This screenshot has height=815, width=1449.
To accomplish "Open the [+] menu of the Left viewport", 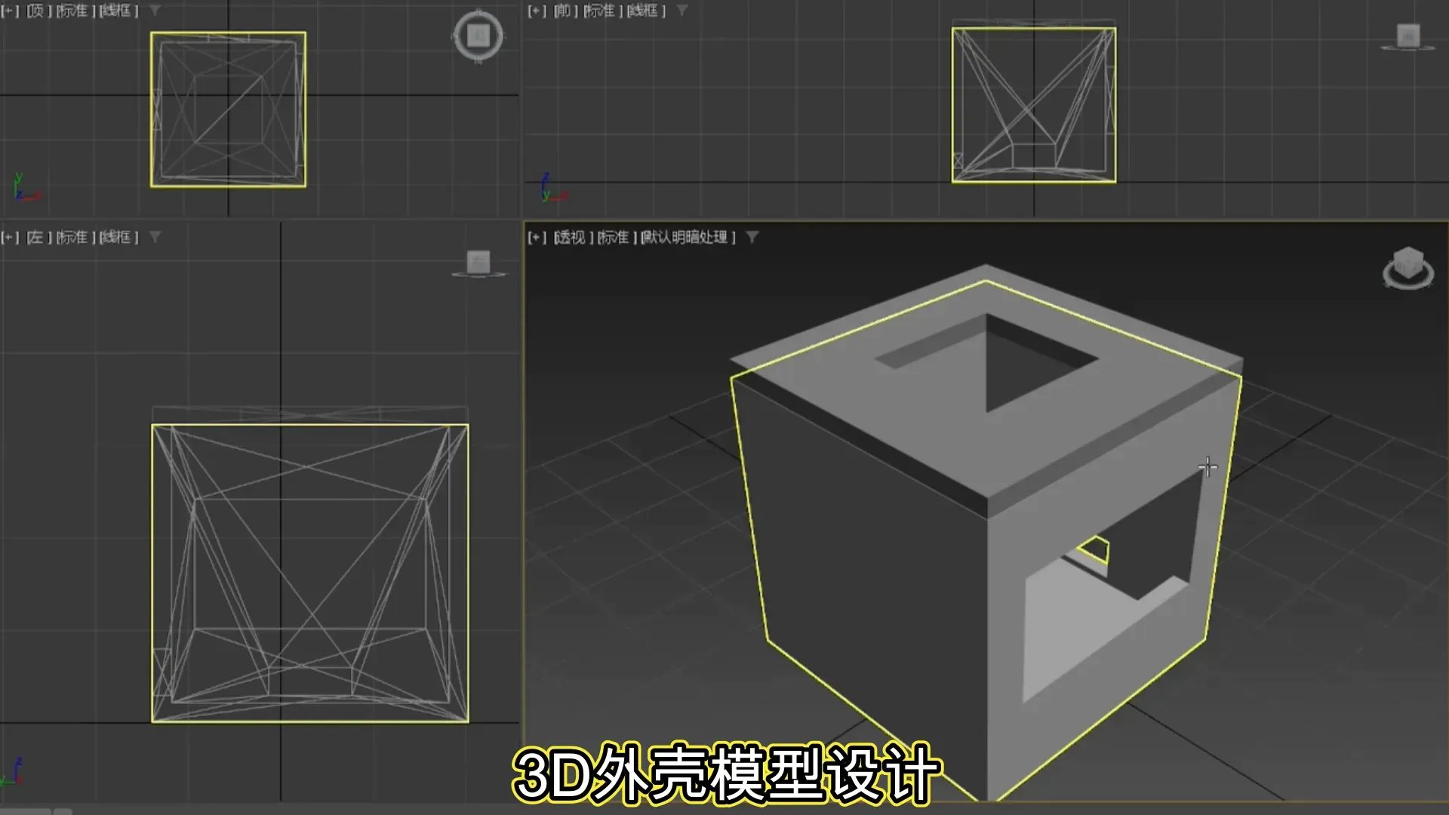I will coord(10,237).
